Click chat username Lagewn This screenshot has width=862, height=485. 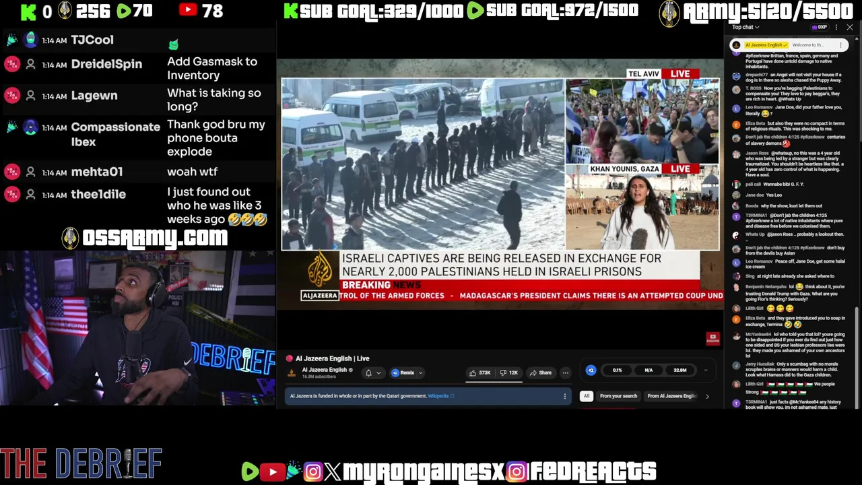[x=94, y=96]
